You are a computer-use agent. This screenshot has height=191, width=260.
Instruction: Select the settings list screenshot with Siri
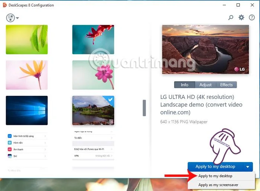pyautogui.click(x=27, y=146)
